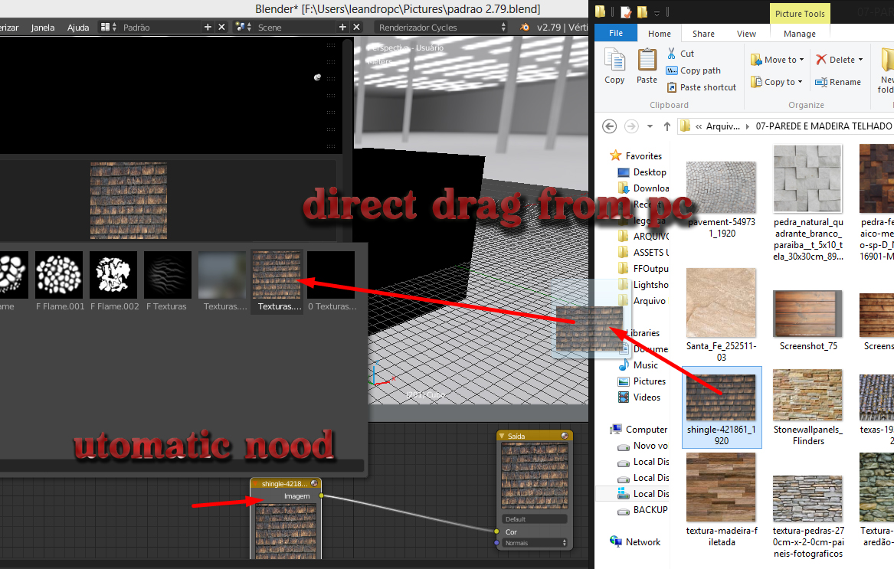
Task: Switch to the Share ribbon tab
Action: [703, 34]
